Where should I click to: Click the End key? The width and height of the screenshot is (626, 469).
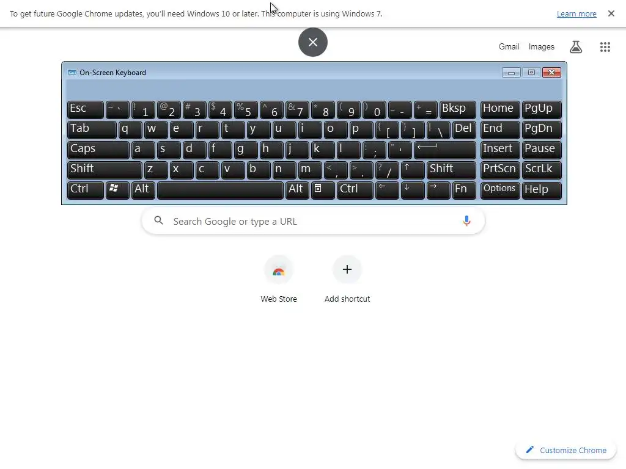pos(500,129)
